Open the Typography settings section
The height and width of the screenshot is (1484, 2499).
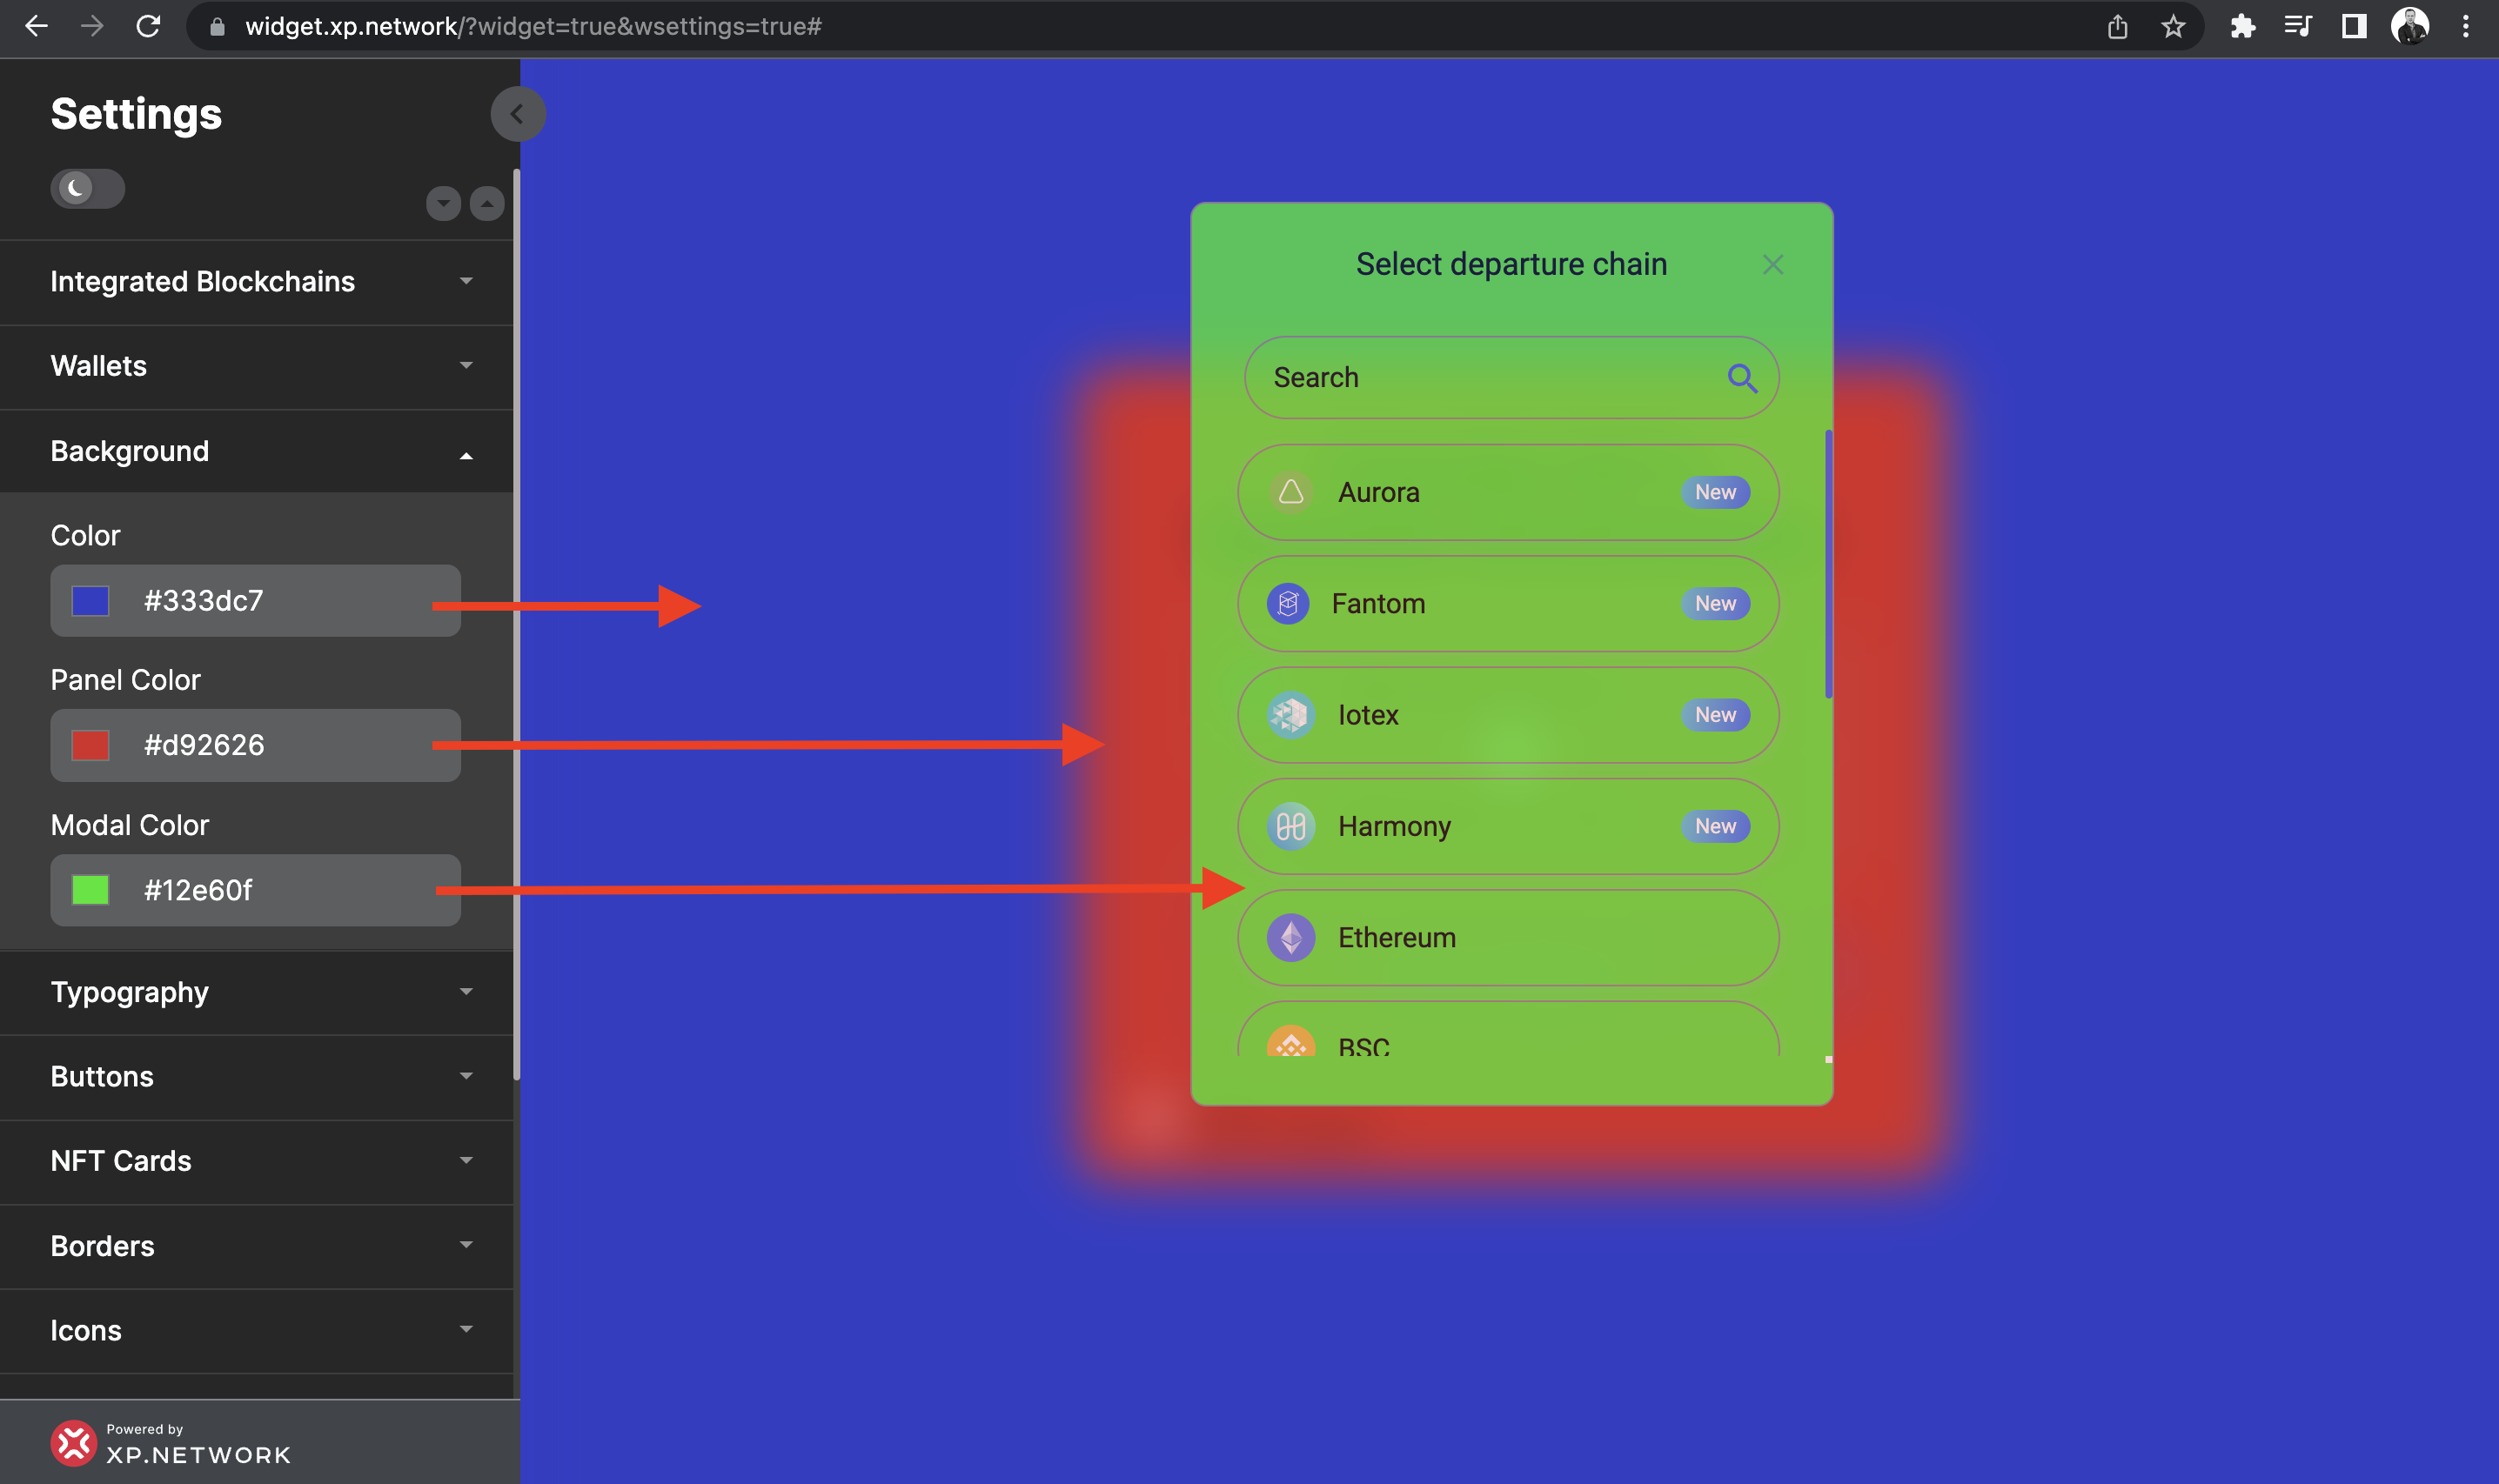257,992
